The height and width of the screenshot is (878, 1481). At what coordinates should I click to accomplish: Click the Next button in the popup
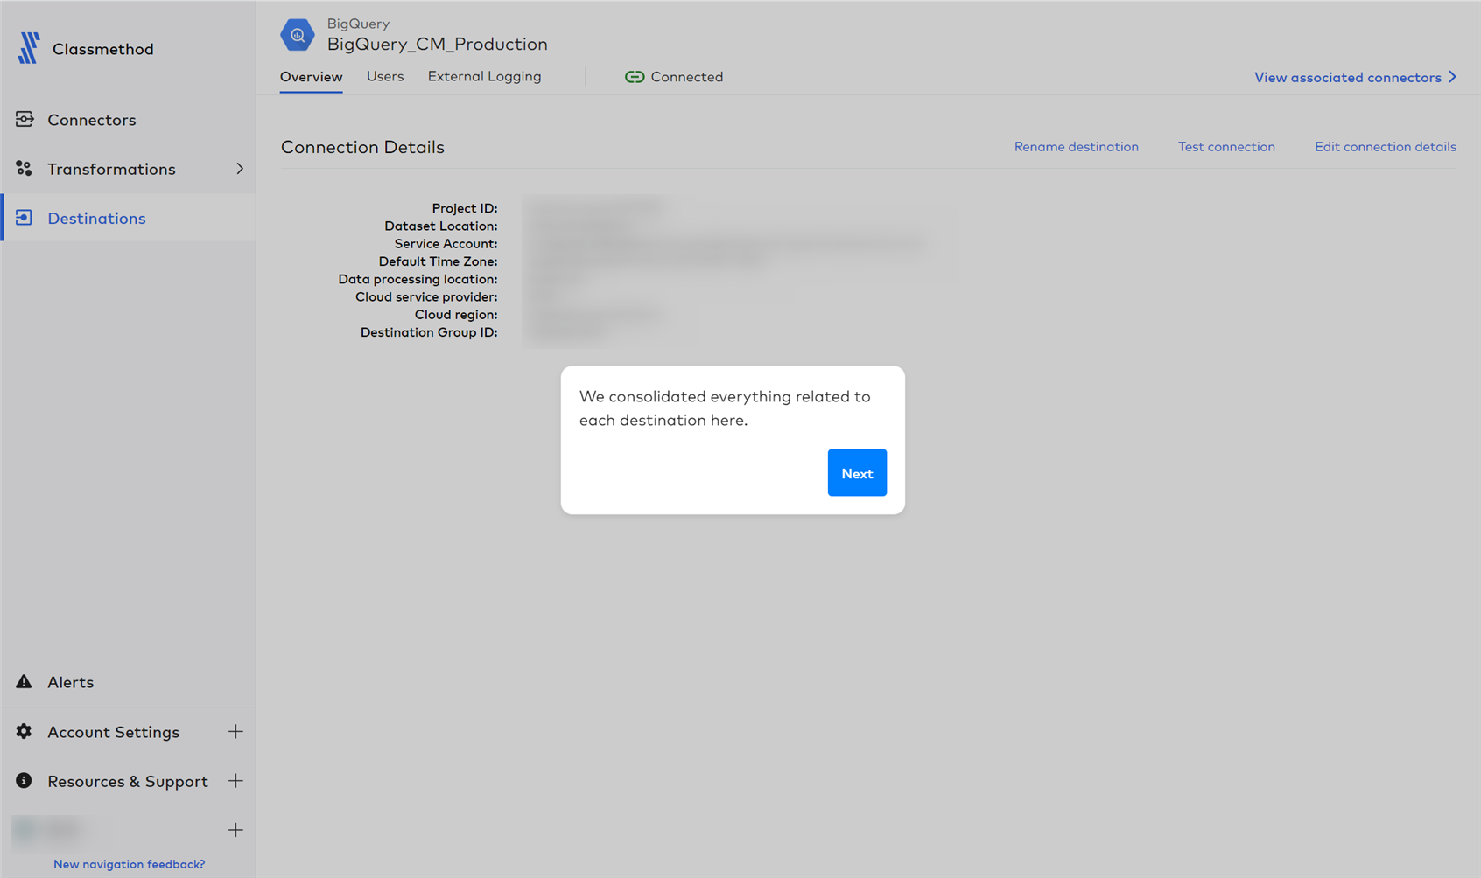coord(857,472)
